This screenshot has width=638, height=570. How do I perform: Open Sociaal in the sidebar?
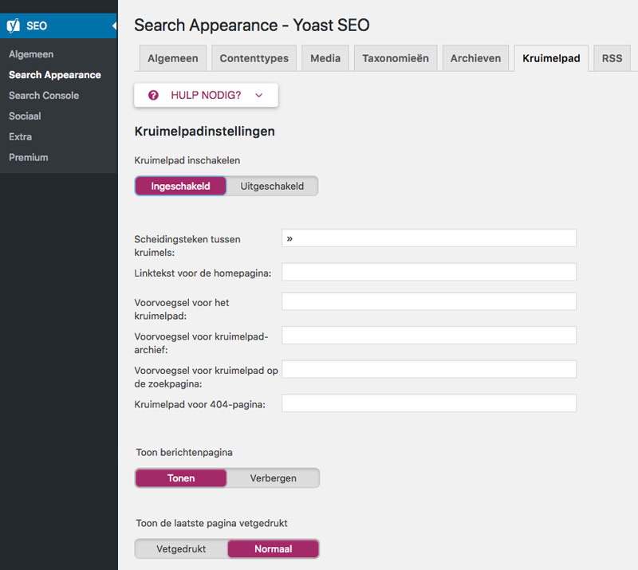click(x=25, y=116)
